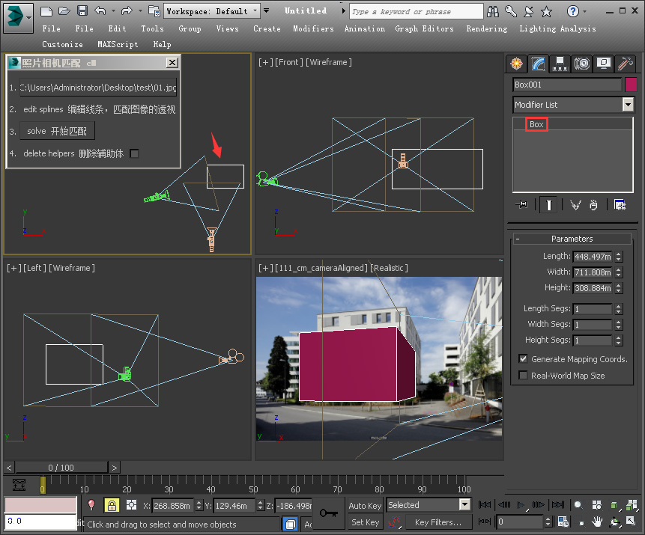
Task: Open the Utilities hammer panel tab
Action: pos(626,64)
